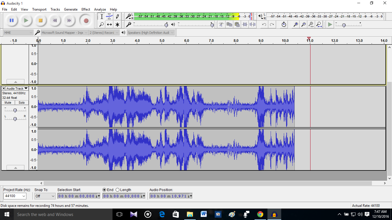
Task: Open the Tracks menu
Action: coord(55,9)
